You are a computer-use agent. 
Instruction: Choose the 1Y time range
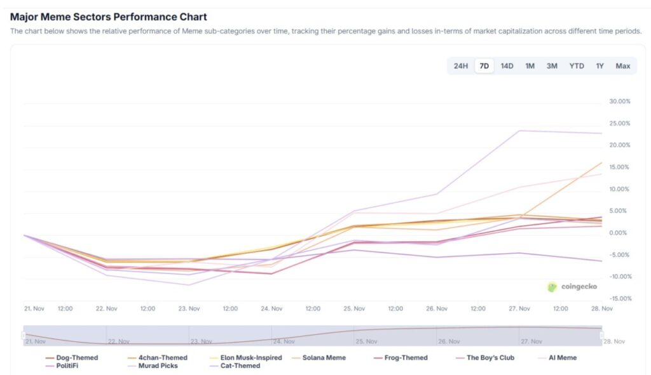pyautogui.click(x=600, y=66)
